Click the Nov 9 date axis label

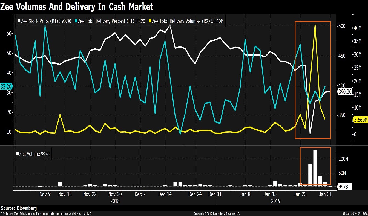45,195
